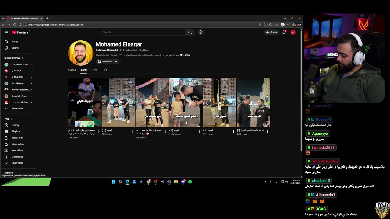Click the Mohamed Elnagar channel avatar
The width and height of the screenshot is (390, 219).
coord(81,53)
